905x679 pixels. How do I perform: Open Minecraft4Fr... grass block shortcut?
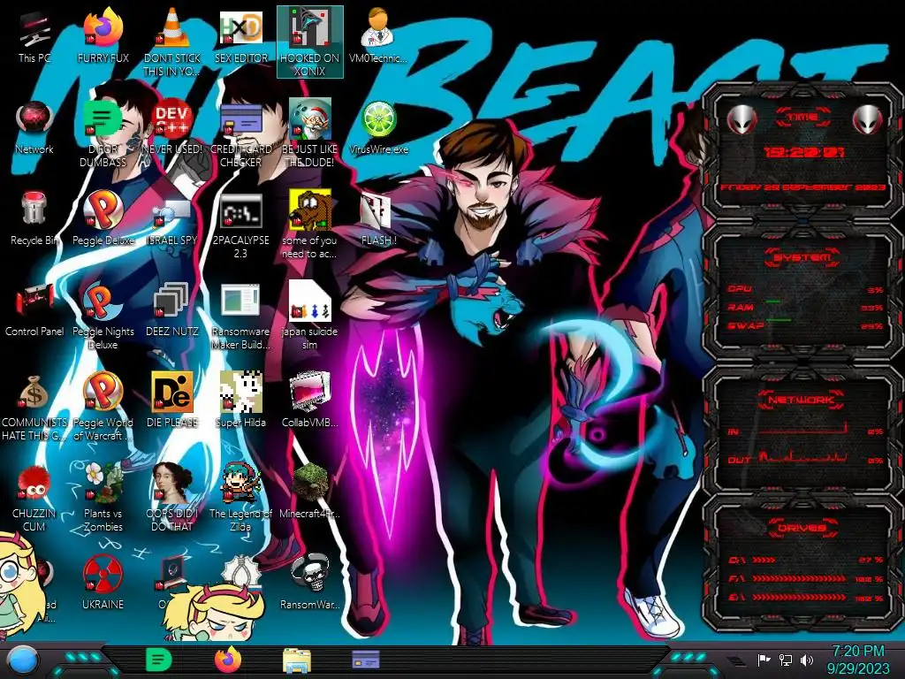310,492
